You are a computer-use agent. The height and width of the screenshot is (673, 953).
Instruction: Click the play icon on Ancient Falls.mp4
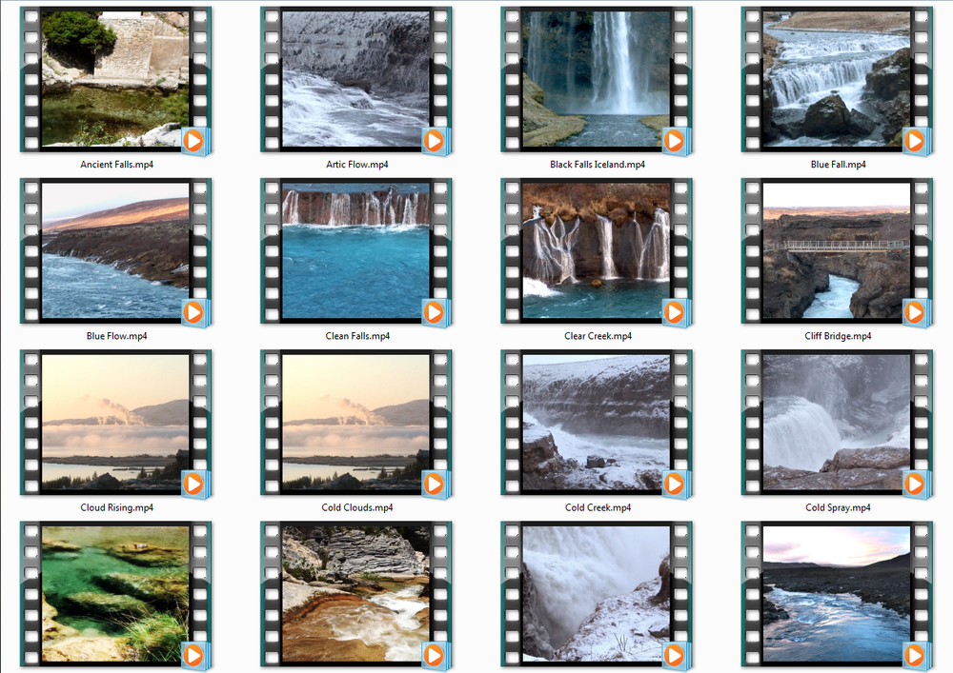[x=194, y=141]
